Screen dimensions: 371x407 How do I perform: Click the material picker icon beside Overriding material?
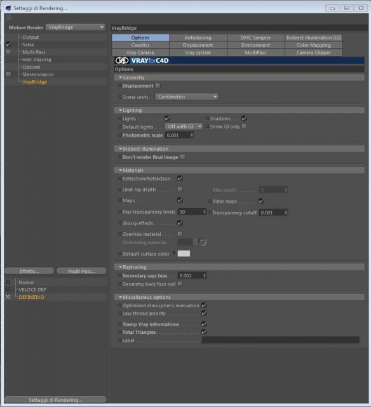tap(202, 242)
